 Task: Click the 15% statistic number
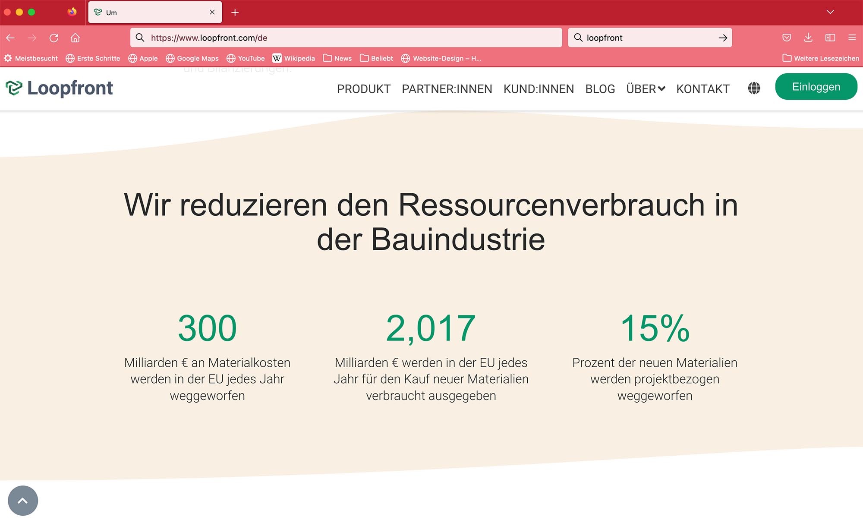pos(655,328)
